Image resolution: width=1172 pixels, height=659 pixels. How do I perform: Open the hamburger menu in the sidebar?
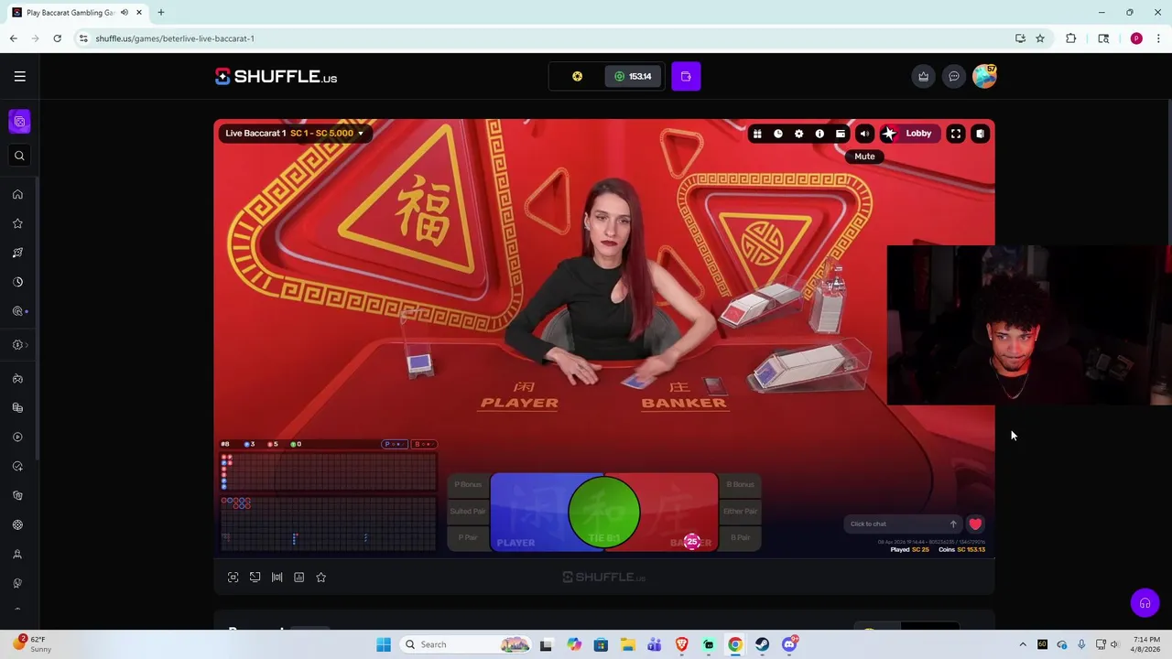pos(19,77)
